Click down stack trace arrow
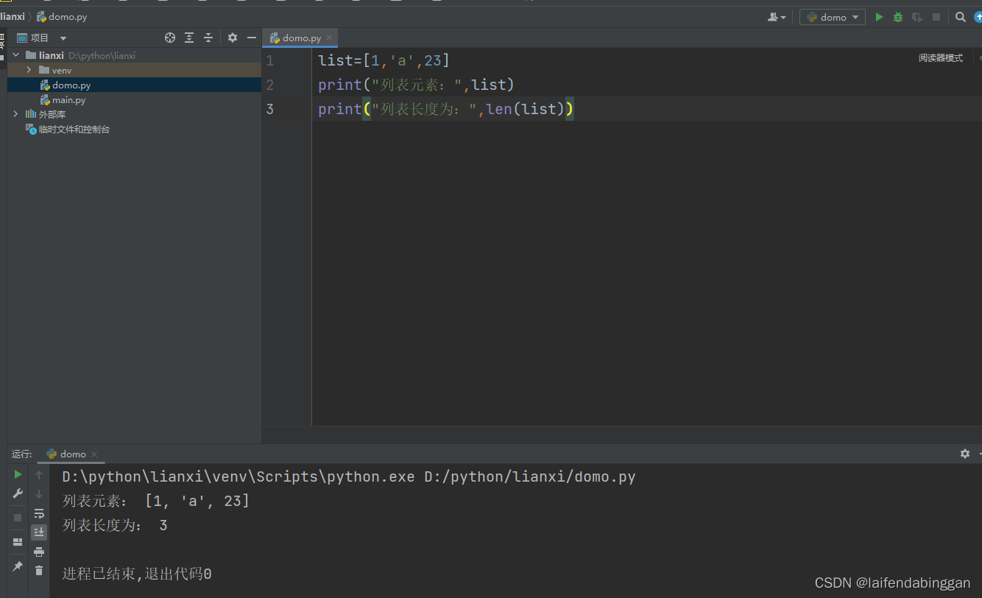The image size is (982, 598). [39, 494]
